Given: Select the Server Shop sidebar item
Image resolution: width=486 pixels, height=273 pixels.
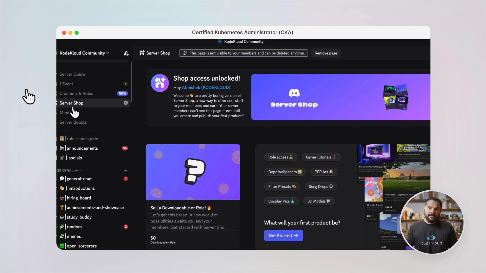Looking at the screenshot, I should point(93,103).
